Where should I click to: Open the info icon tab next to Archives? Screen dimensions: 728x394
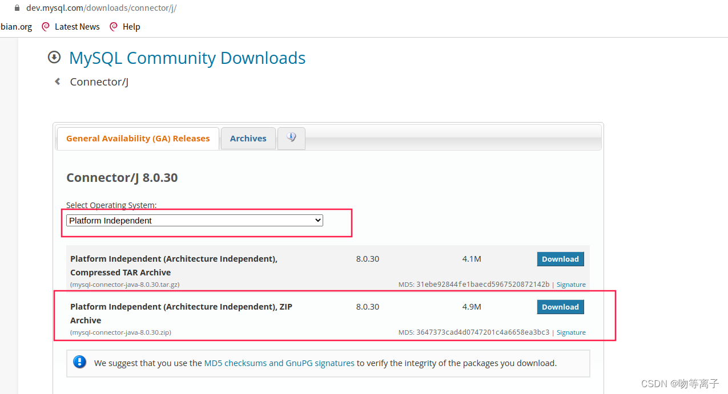point(292,138)
